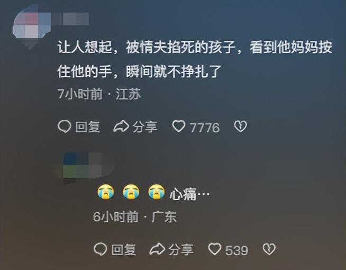
Task: Dislike the reply via broken heart icon
Action: point(269,249)
